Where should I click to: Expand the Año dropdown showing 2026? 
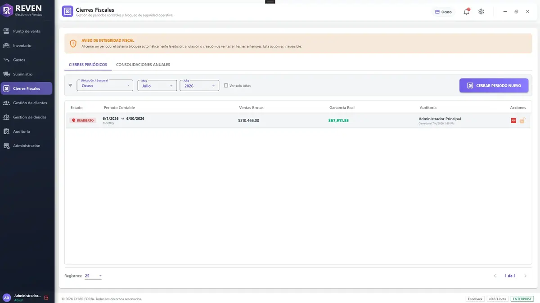tap(199, 85)
